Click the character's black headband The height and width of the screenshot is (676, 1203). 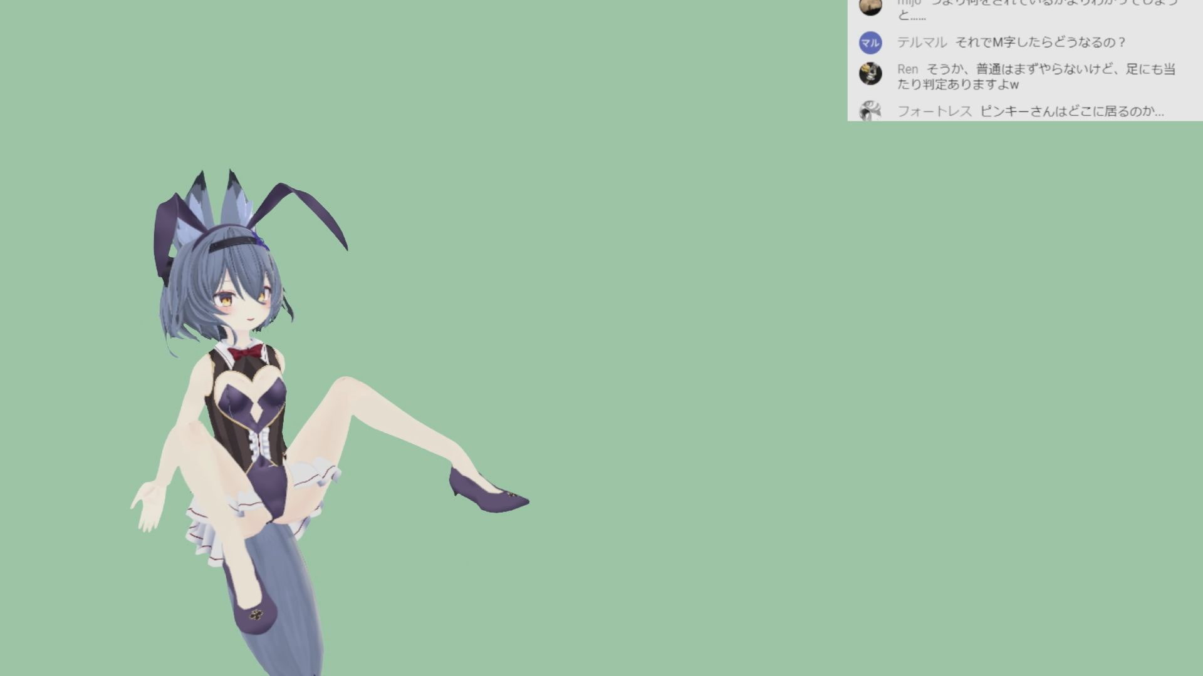(231, 243)
